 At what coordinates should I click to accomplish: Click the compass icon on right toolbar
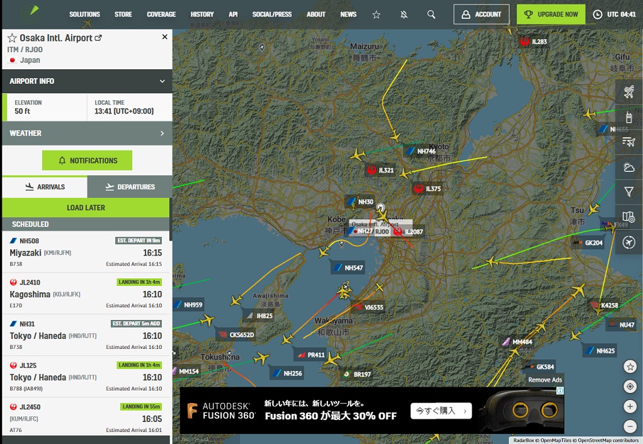pyautogui.click(x=629, y=242)
